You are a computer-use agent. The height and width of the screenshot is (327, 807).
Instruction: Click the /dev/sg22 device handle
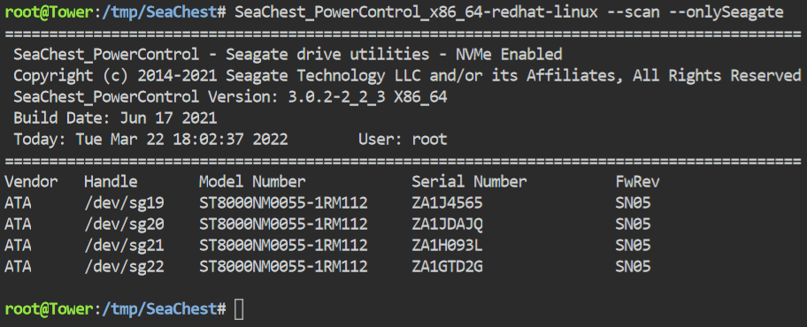(x=124, y=267)
